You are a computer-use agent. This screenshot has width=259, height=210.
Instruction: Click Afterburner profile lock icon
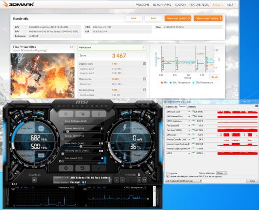pos(139,174)
